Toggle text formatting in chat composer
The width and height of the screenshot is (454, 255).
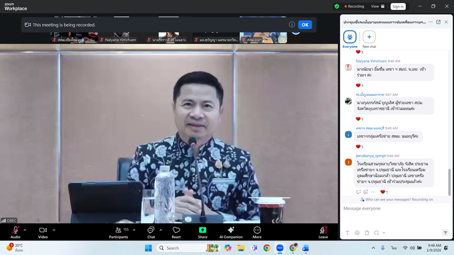click(x=347, y=233)
